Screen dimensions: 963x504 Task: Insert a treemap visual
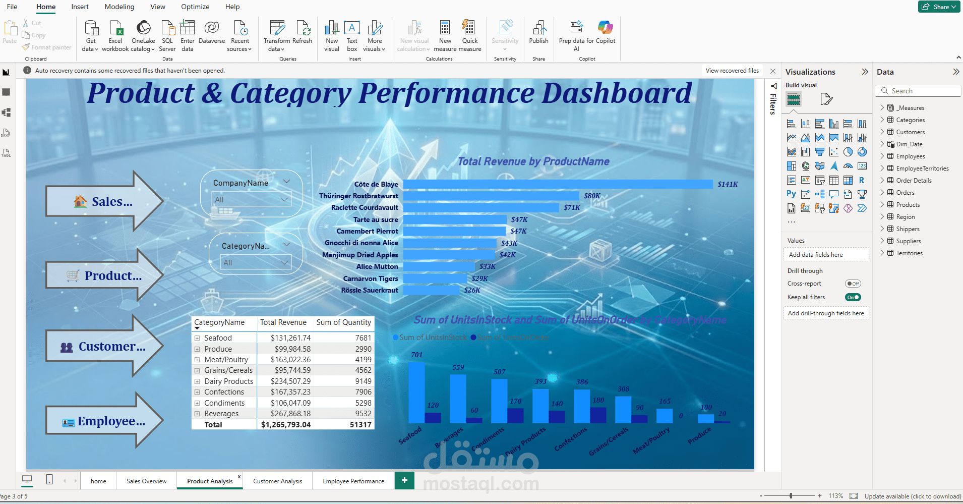(x=791, y=166)
